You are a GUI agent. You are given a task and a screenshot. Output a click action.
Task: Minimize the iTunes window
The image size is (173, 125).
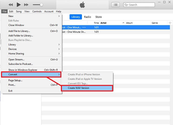[159, 2]
